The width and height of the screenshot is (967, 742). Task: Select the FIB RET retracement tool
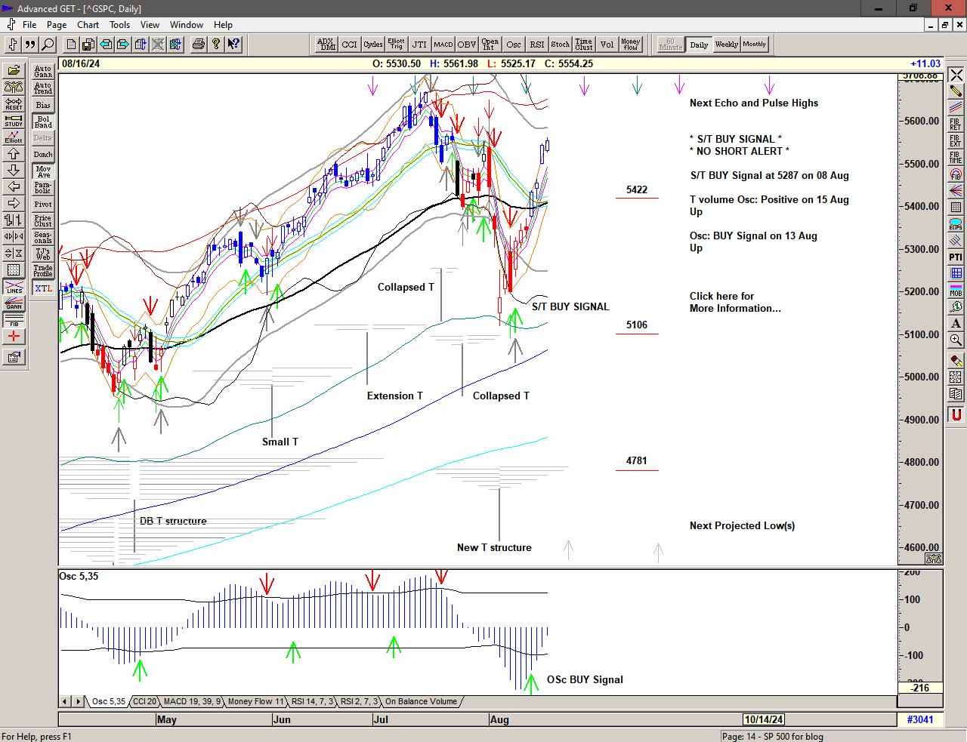956,125
